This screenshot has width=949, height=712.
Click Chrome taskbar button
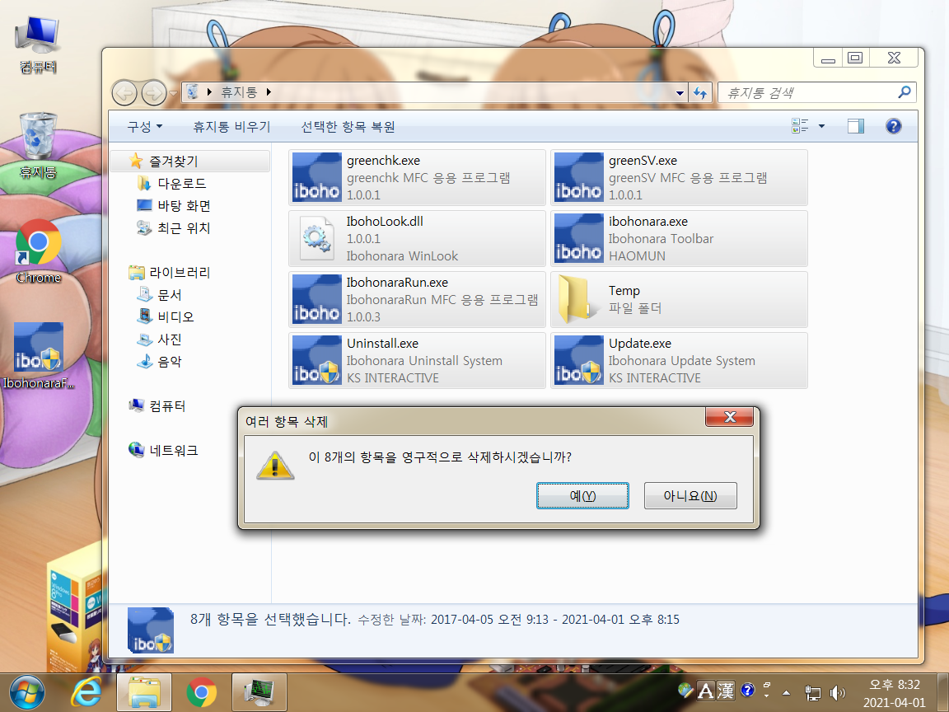click(x=202, y=692)
